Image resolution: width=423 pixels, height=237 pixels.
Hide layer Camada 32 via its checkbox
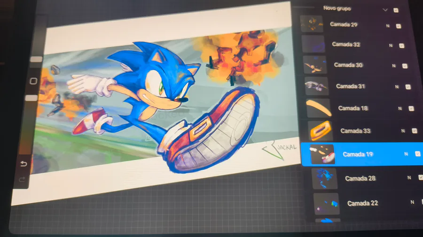point(401,46)
